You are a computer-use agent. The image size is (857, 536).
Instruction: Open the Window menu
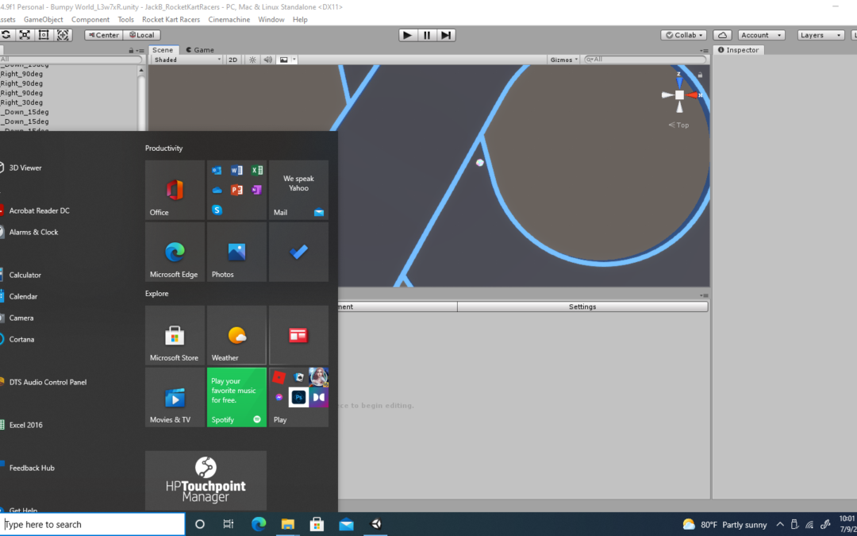click(x=271, y=19)
